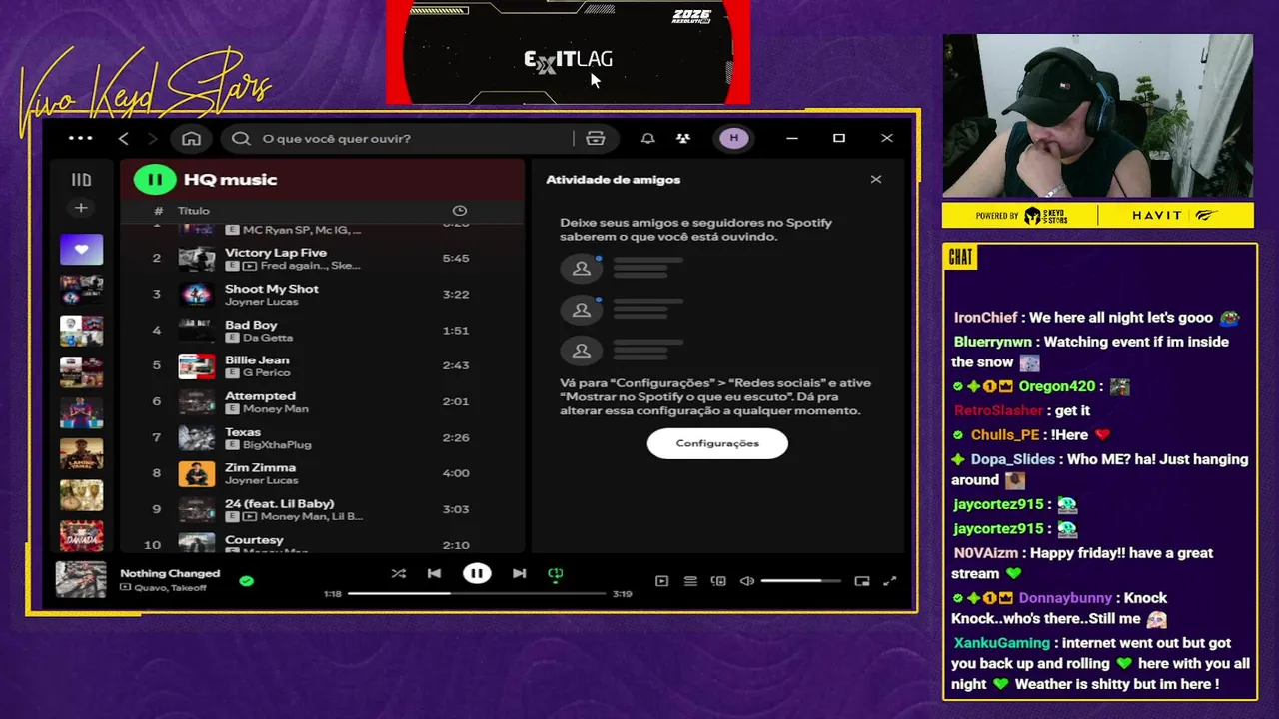Sort tracks by the Título column header
The width and height of the screenshot is (1279, 719).
pos(194,211)
